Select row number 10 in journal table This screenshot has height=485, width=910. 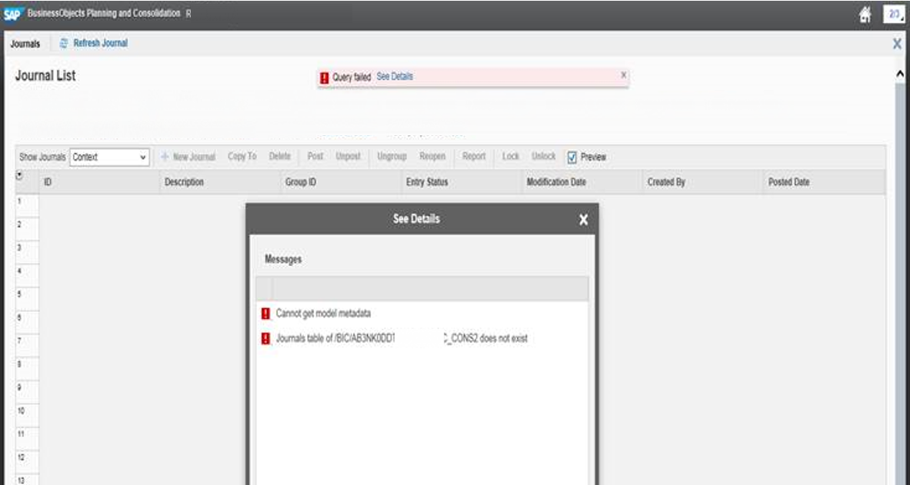coord(27,415)
